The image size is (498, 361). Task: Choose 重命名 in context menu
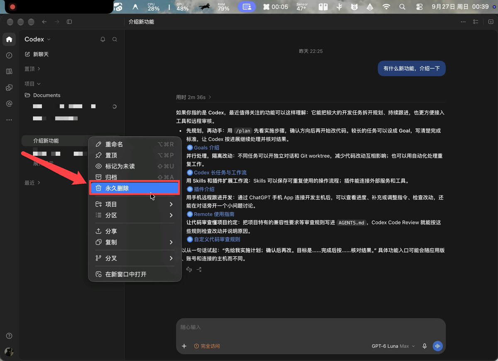tap(135, 144)
